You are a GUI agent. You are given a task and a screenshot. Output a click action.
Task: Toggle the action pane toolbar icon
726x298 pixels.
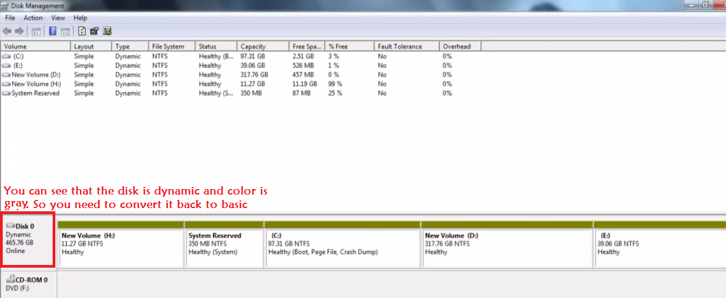[65, 31]
